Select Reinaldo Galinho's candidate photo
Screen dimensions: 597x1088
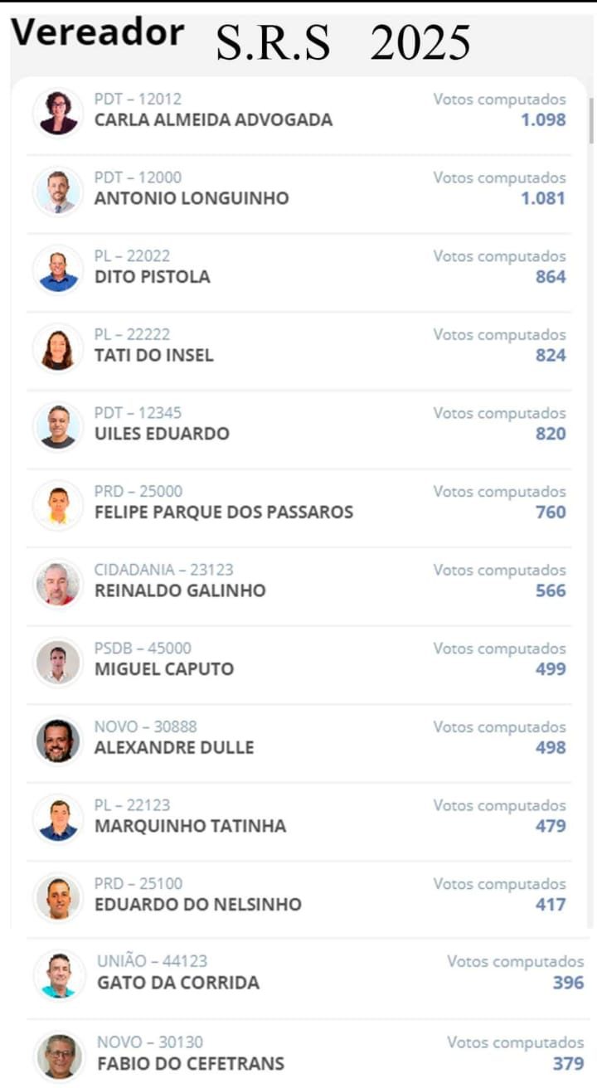coord(58,583)
